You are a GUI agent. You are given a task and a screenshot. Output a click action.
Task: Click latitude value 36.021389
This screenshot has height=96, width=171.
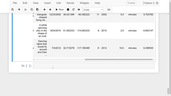(69, 14)
